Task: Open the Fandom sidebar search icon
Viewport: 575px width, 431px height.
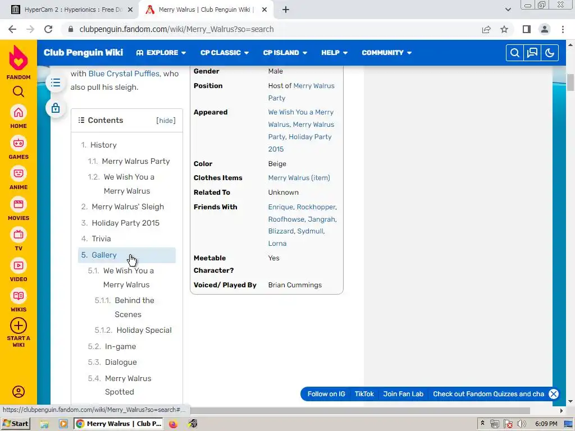Action: tap(19, 91)
